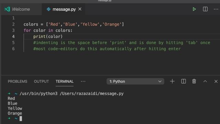Image resolution: width=220 pixels, height=124 pixels.
Task: Click the VS Code logo on Welcome tab
Action: [x=7, y=9]
